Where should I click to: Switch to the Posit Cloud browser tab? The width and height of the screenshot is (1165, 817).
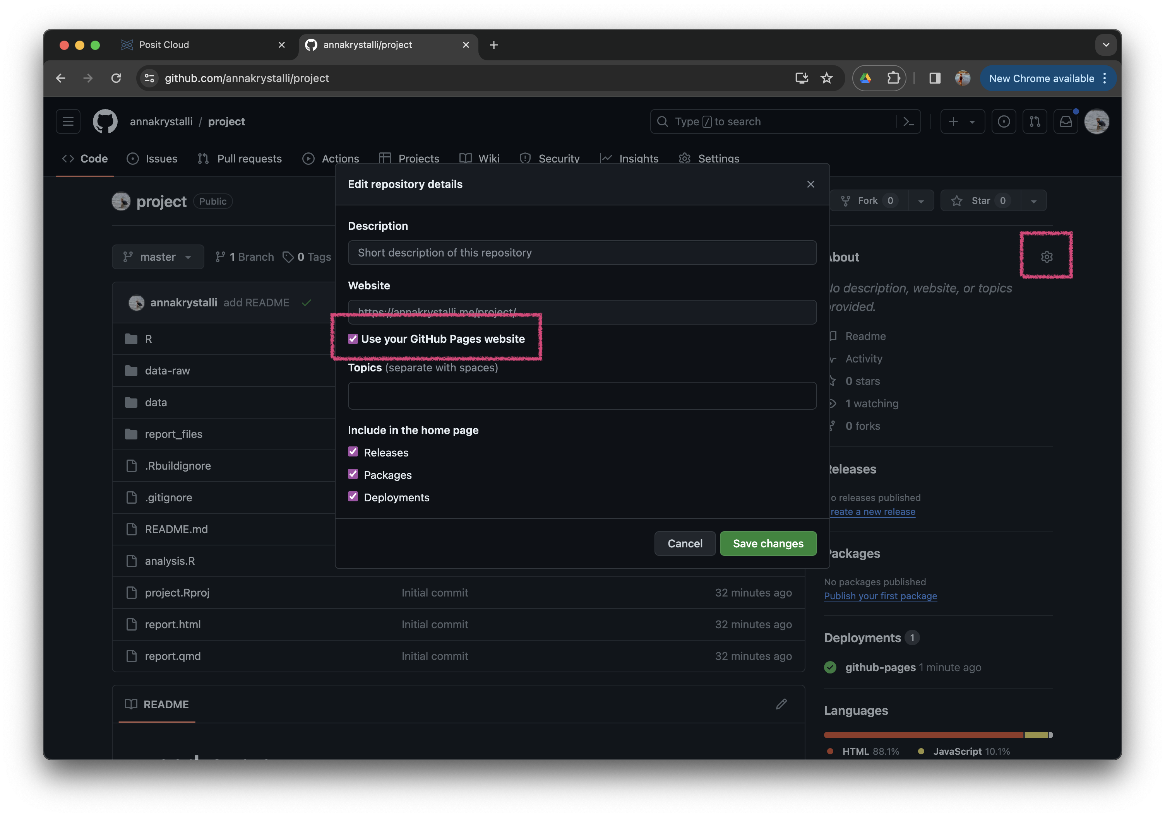click(203, 45)
